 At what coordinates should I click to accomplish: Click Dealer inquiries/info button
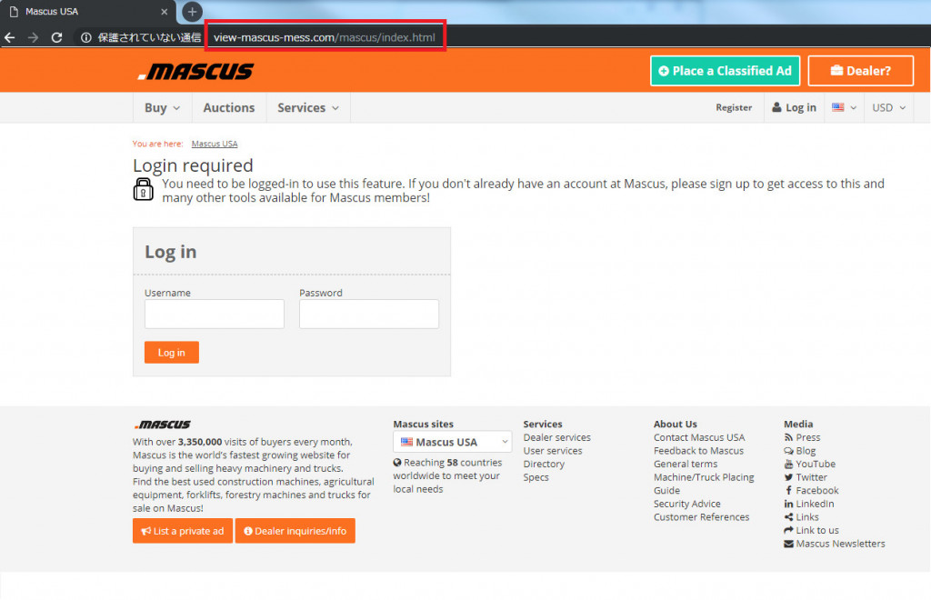pos(295,531)
